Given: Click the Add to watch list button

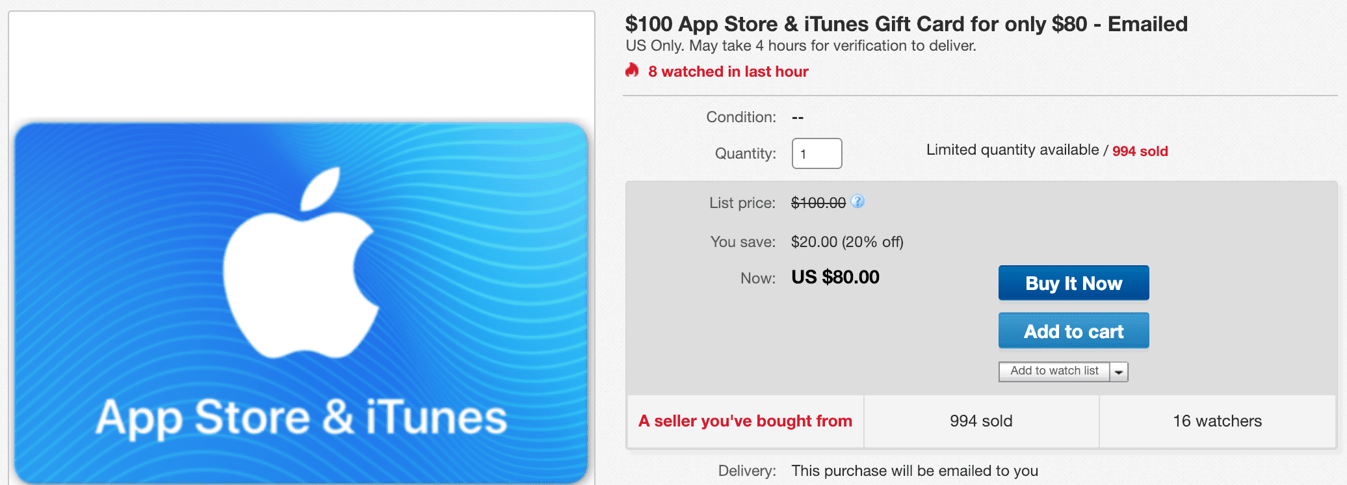Looking at the screenshot, I should click(x=1054, y=371).
